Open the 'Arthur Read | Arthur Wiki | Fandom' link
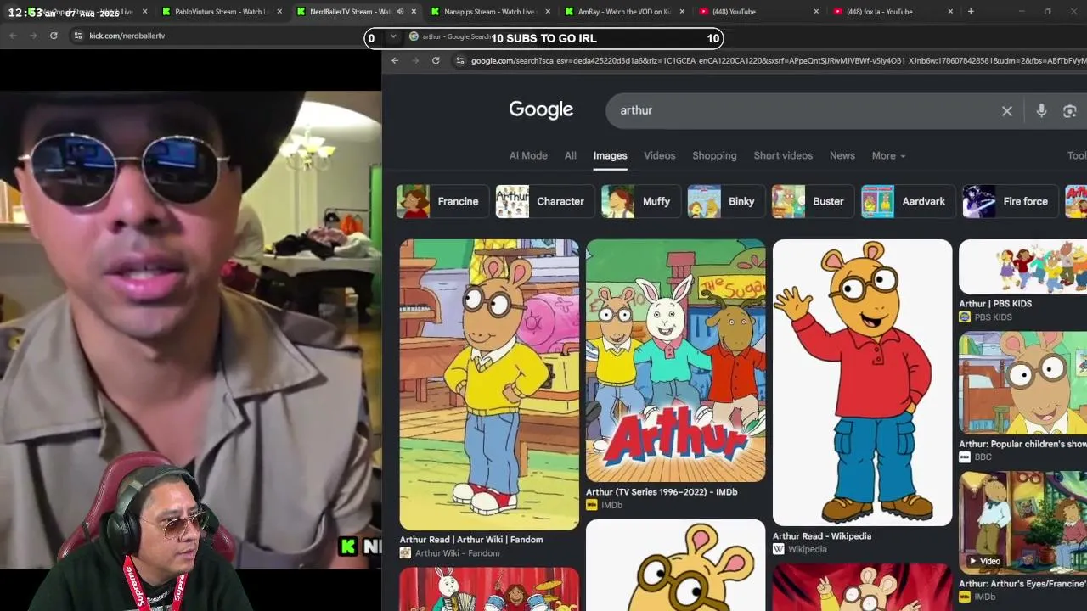1087x611 pixels. click(x=471, y=540)
